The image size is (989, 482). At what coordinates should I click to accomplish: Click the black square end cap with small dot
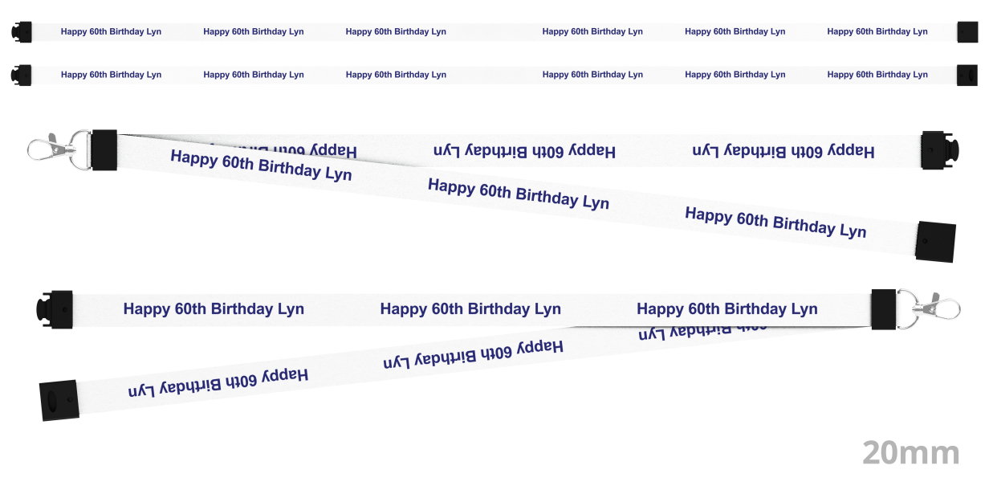coord(936,241)
